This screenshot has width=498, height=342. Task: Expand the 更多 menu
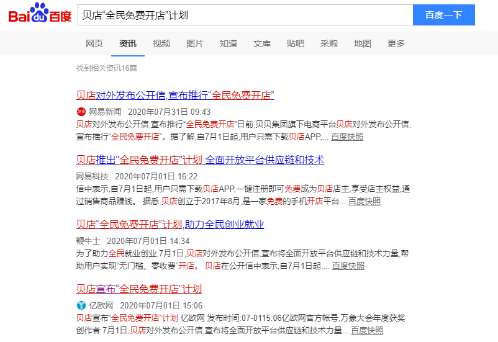click(396, 43)
